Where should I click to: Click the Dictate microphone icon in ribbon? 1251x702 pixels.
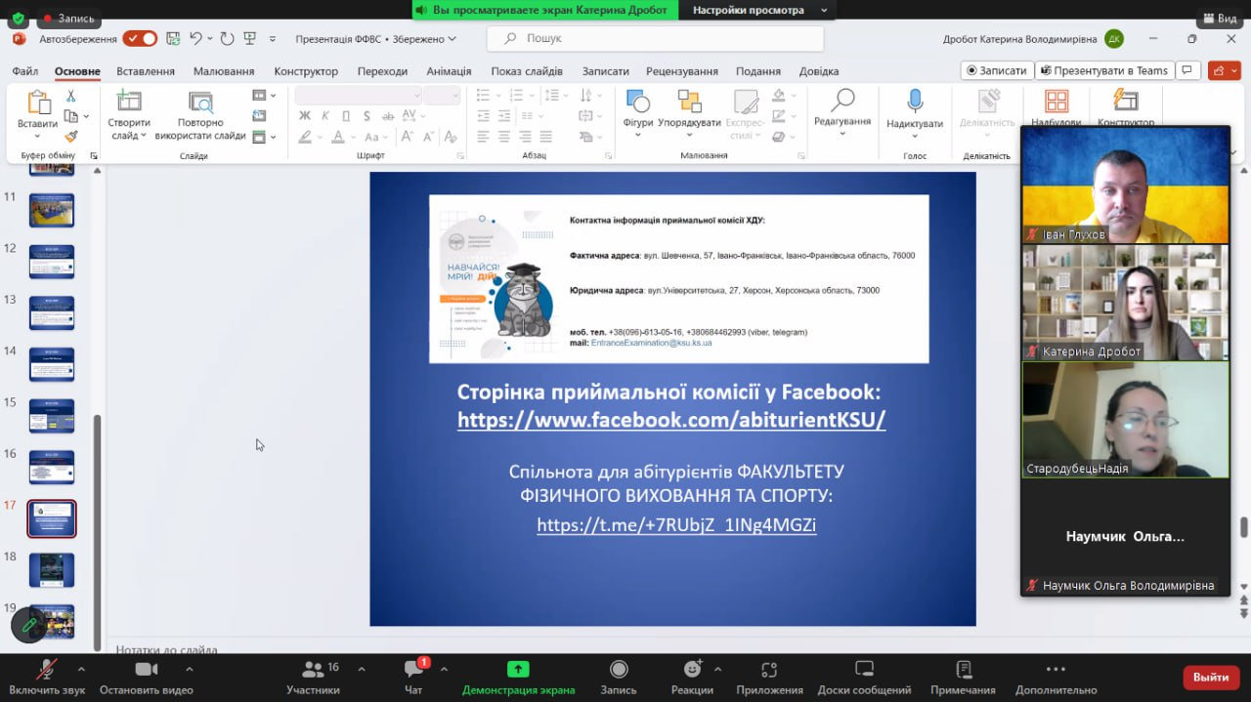pyautogui.click(x=915, y=102)
